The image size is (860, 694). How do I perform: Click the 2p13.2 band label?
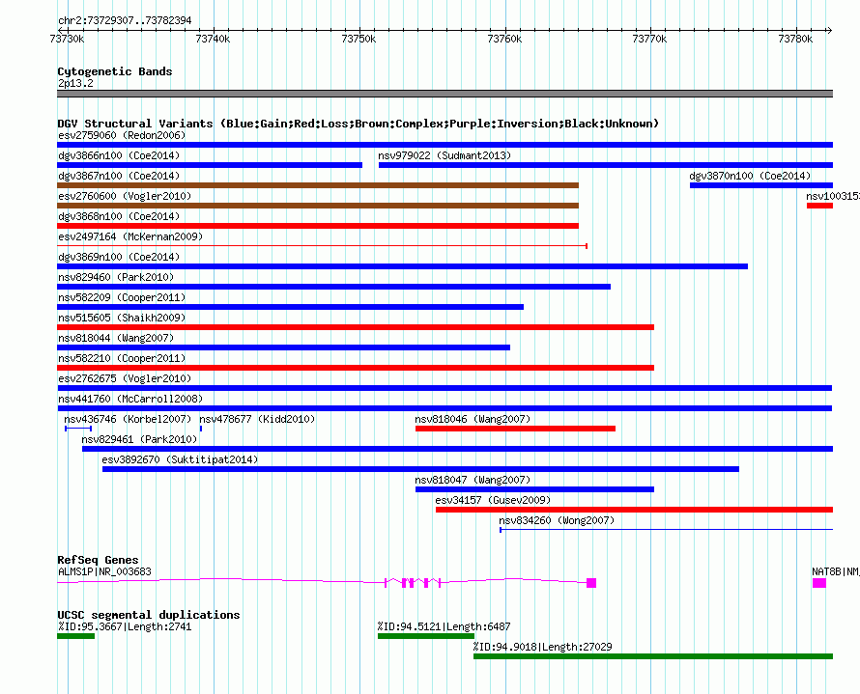75,83
